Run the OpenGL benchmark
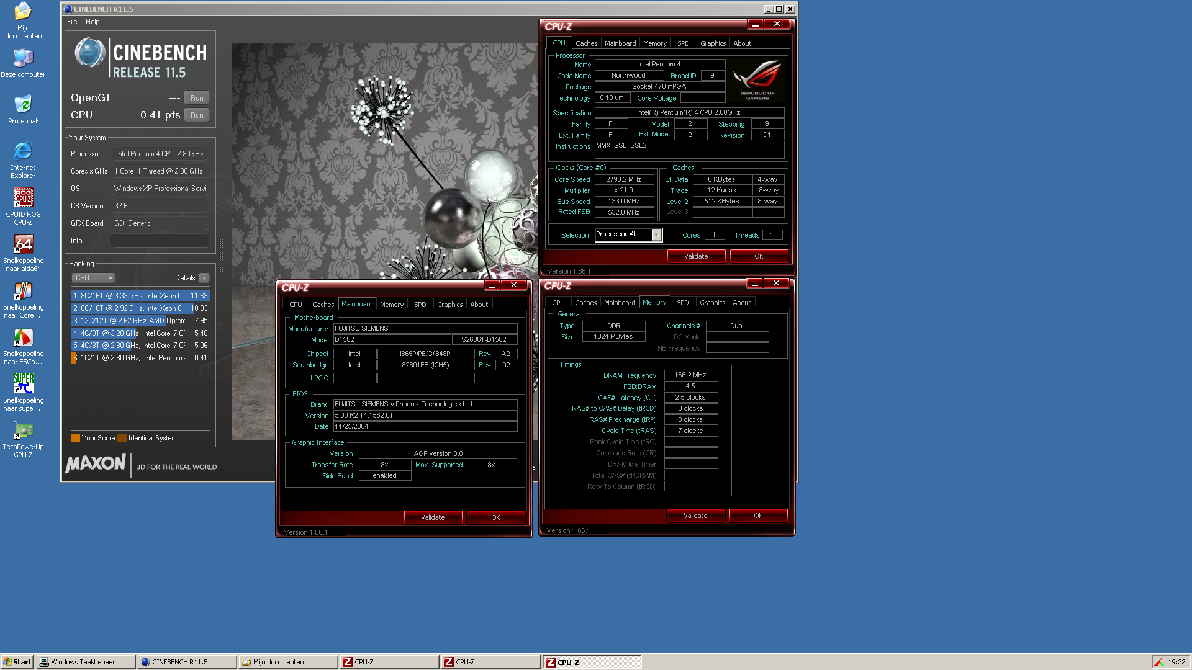Screen dimensions: 1192x670 click(197, 98)
